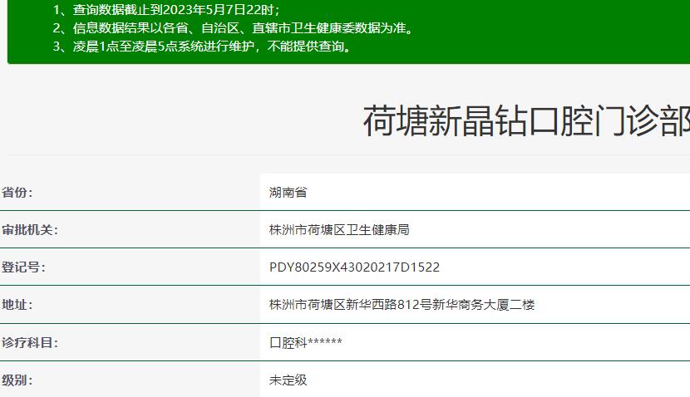Image resolution: width=690 pixels, height=397 pixels.
Task: Select the notice about 凌晨1点至凌晨5点系统维护
Action: (x=202, y=47)
